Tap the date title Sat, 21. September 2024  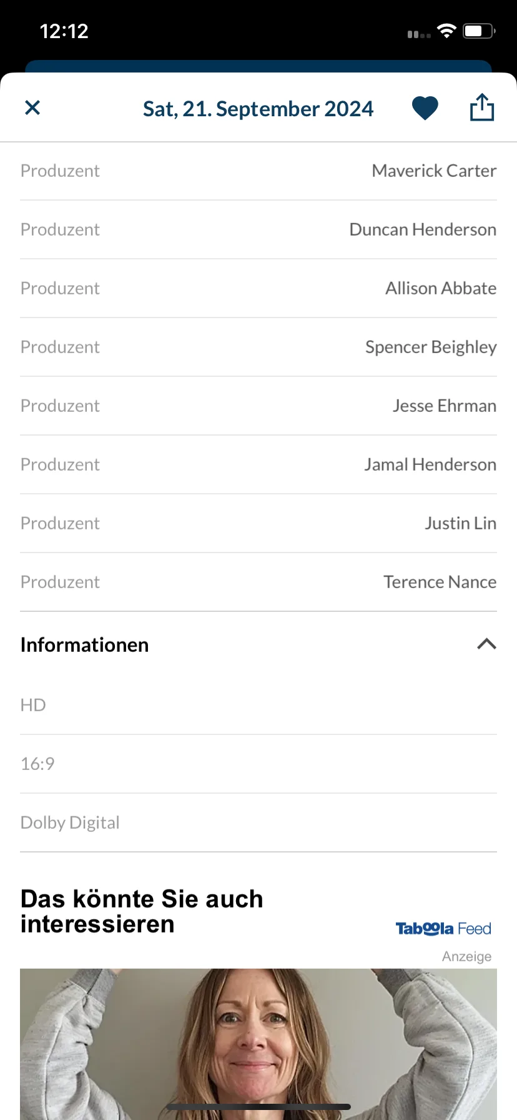(x=258, y=109)
